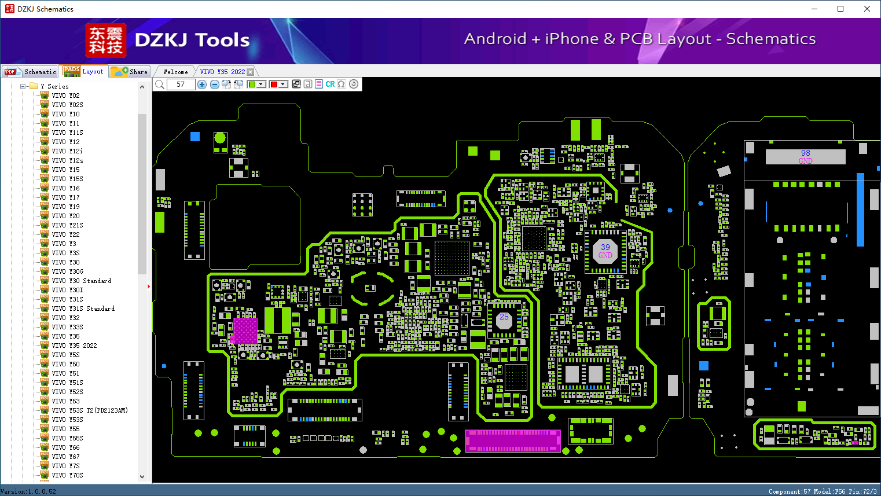Select VIVO Y7S in the tree
Viewport: 881px width, 496px height.
(x=65, y=466)
